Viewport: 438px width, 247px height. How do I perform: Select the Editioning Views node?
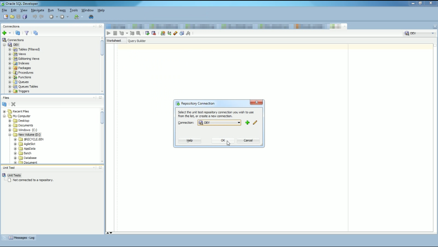[x=29, y=59]
